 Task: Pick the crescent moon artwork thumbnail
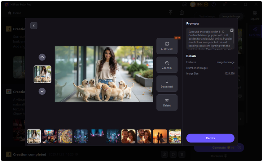click(65, 136)
